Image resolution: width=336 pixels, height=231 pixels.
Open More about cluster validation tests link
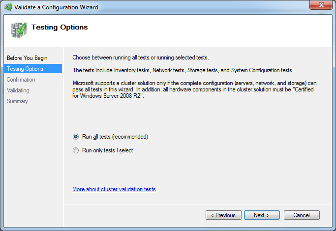click(114, 189)
